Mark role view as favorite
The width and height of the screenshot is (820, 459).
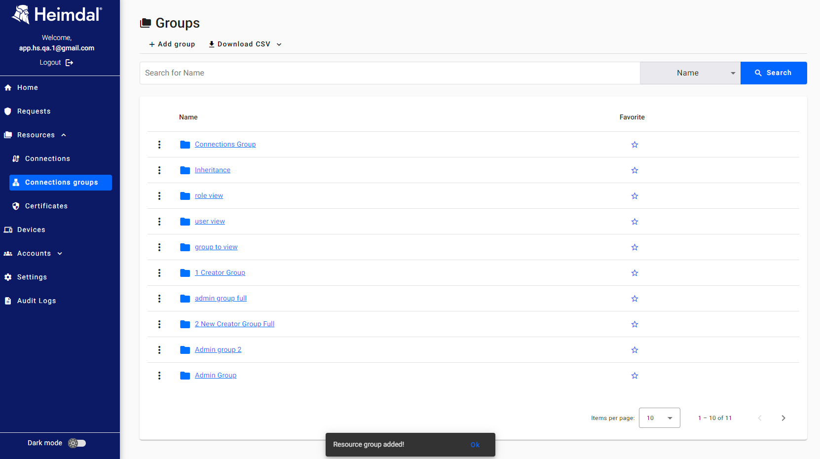634,196
